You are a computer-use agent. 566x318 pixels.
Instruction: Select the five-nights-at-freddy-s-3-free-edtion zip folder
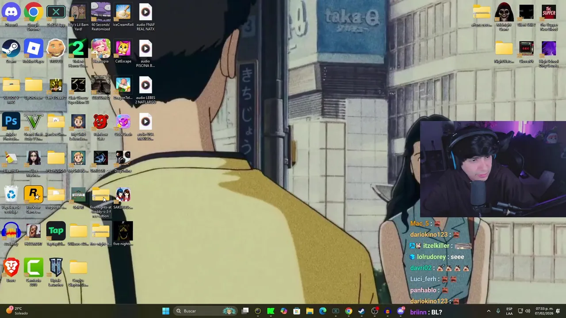click(101, 202)
